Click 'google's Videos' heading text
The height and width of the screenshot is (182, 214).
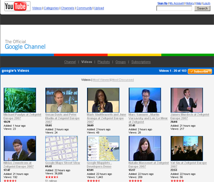click(x=15, y=71)
